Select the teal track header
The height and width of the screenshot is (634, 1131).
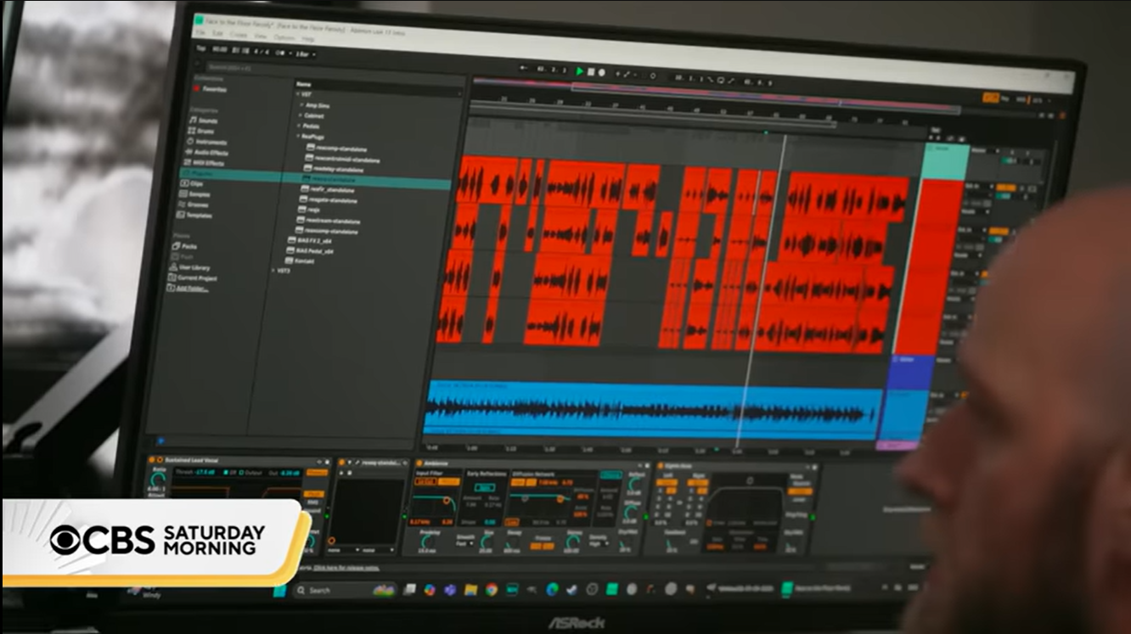[945, 162]
